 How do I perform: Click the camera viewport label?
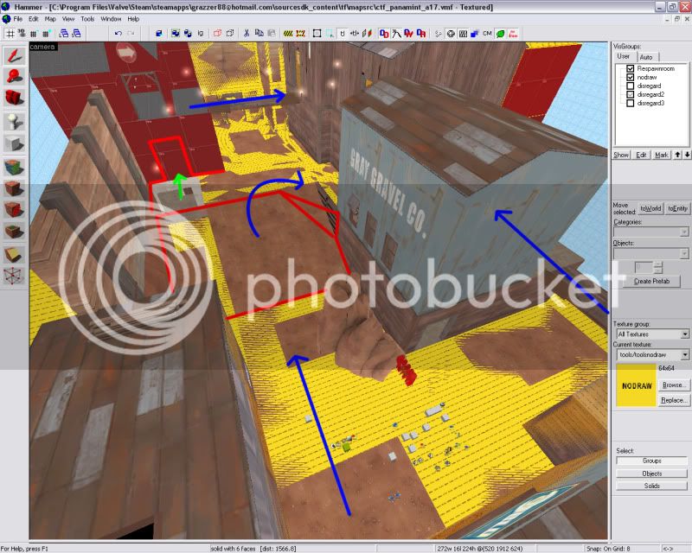click(42, 47)
